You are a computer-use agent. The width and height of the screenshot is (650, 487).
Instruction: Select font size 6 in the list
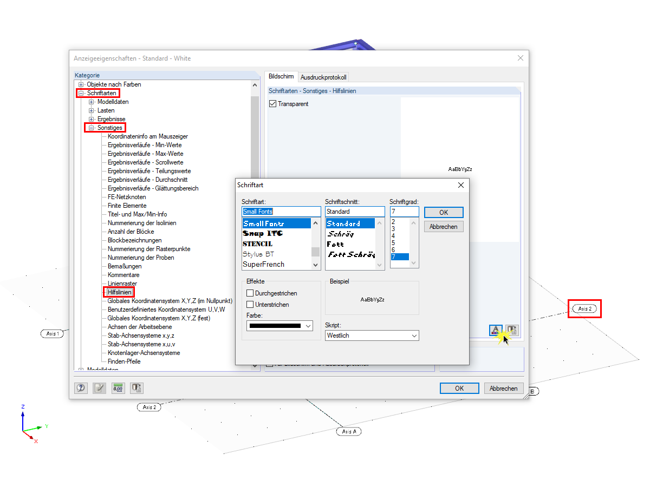393,250
